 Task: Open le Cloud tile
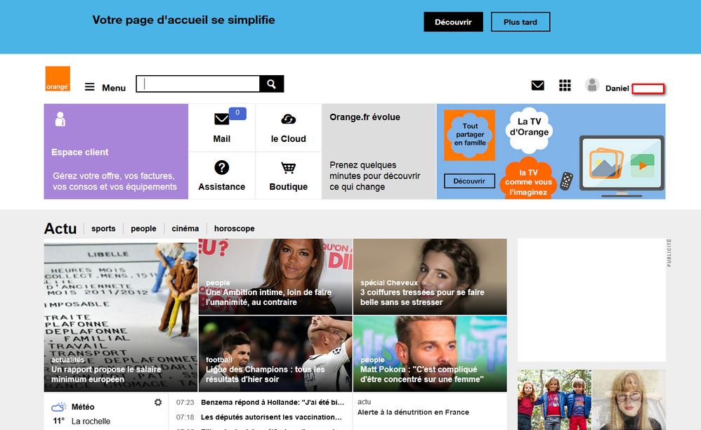coord(289,128)
